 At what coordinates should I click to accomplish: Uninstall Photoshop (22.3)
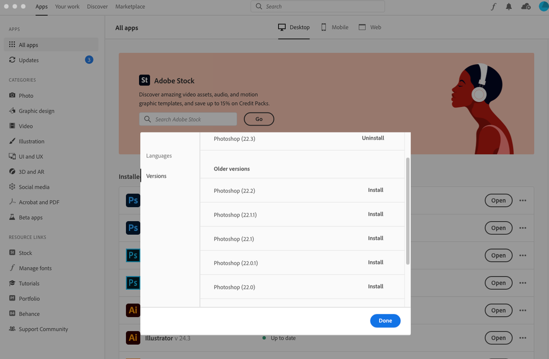click(373, 138)
